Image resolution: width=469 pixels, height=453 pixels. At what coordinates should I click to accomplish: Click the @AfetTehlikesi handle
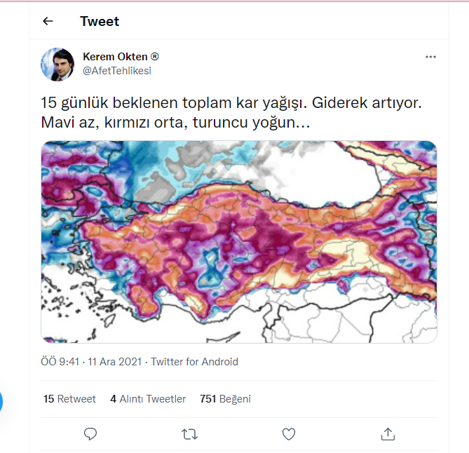pyautogui.click(x=117, y=70)
